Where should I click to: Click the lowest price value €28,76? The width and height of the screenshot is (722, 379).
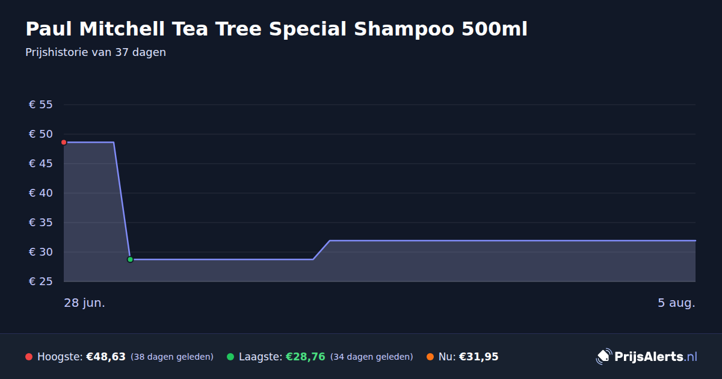coord(305,357)
